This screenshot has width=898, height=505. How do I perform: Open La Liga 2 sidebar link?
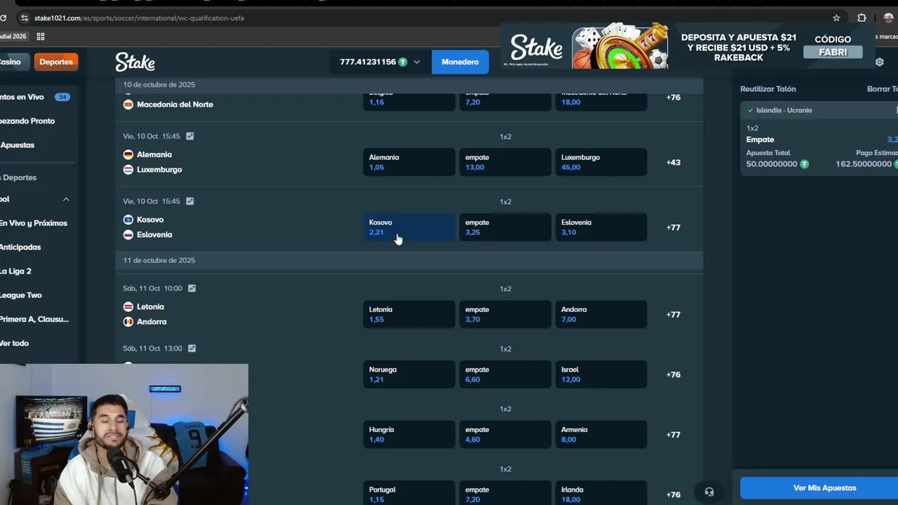(x=16, y=271)
